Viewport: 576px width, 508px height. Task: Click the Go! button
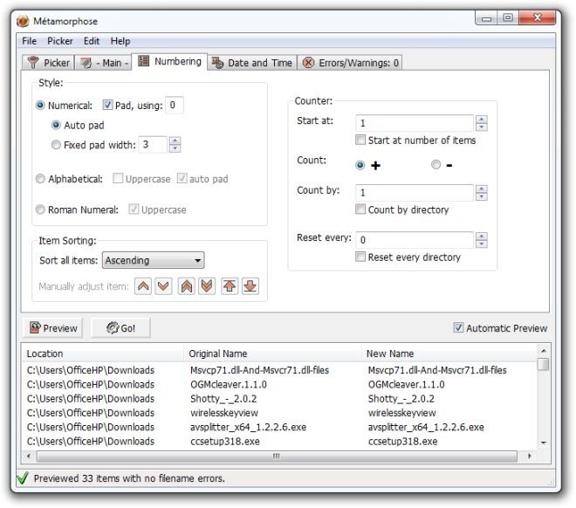pos(120,327)
